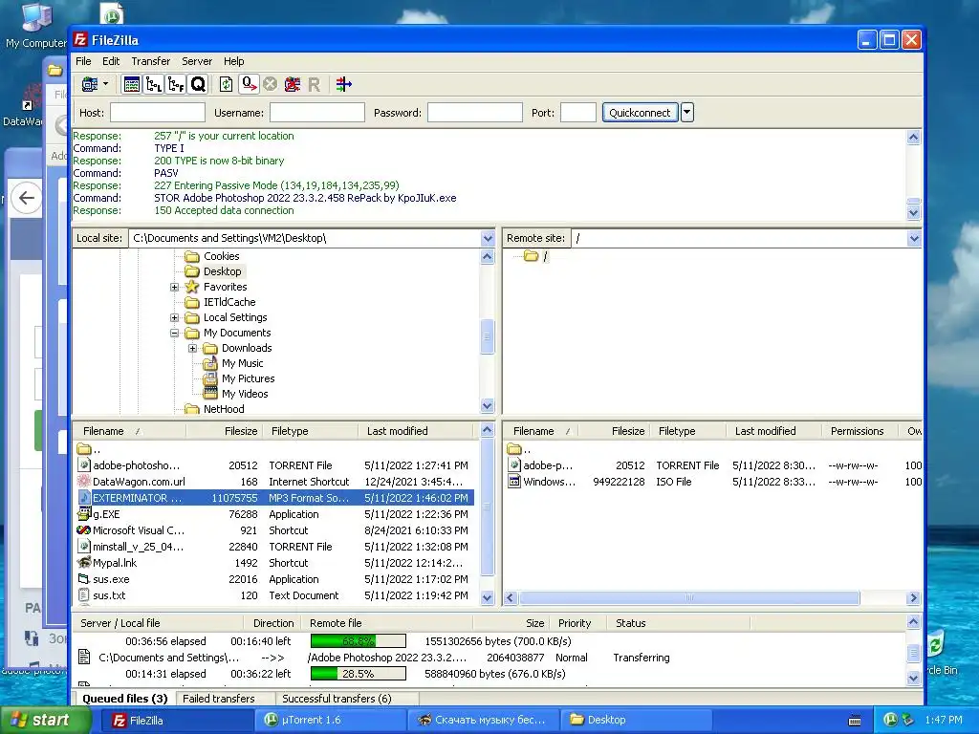
Task: Select DataWagon.com.url file icon
Action: point(84,482)
